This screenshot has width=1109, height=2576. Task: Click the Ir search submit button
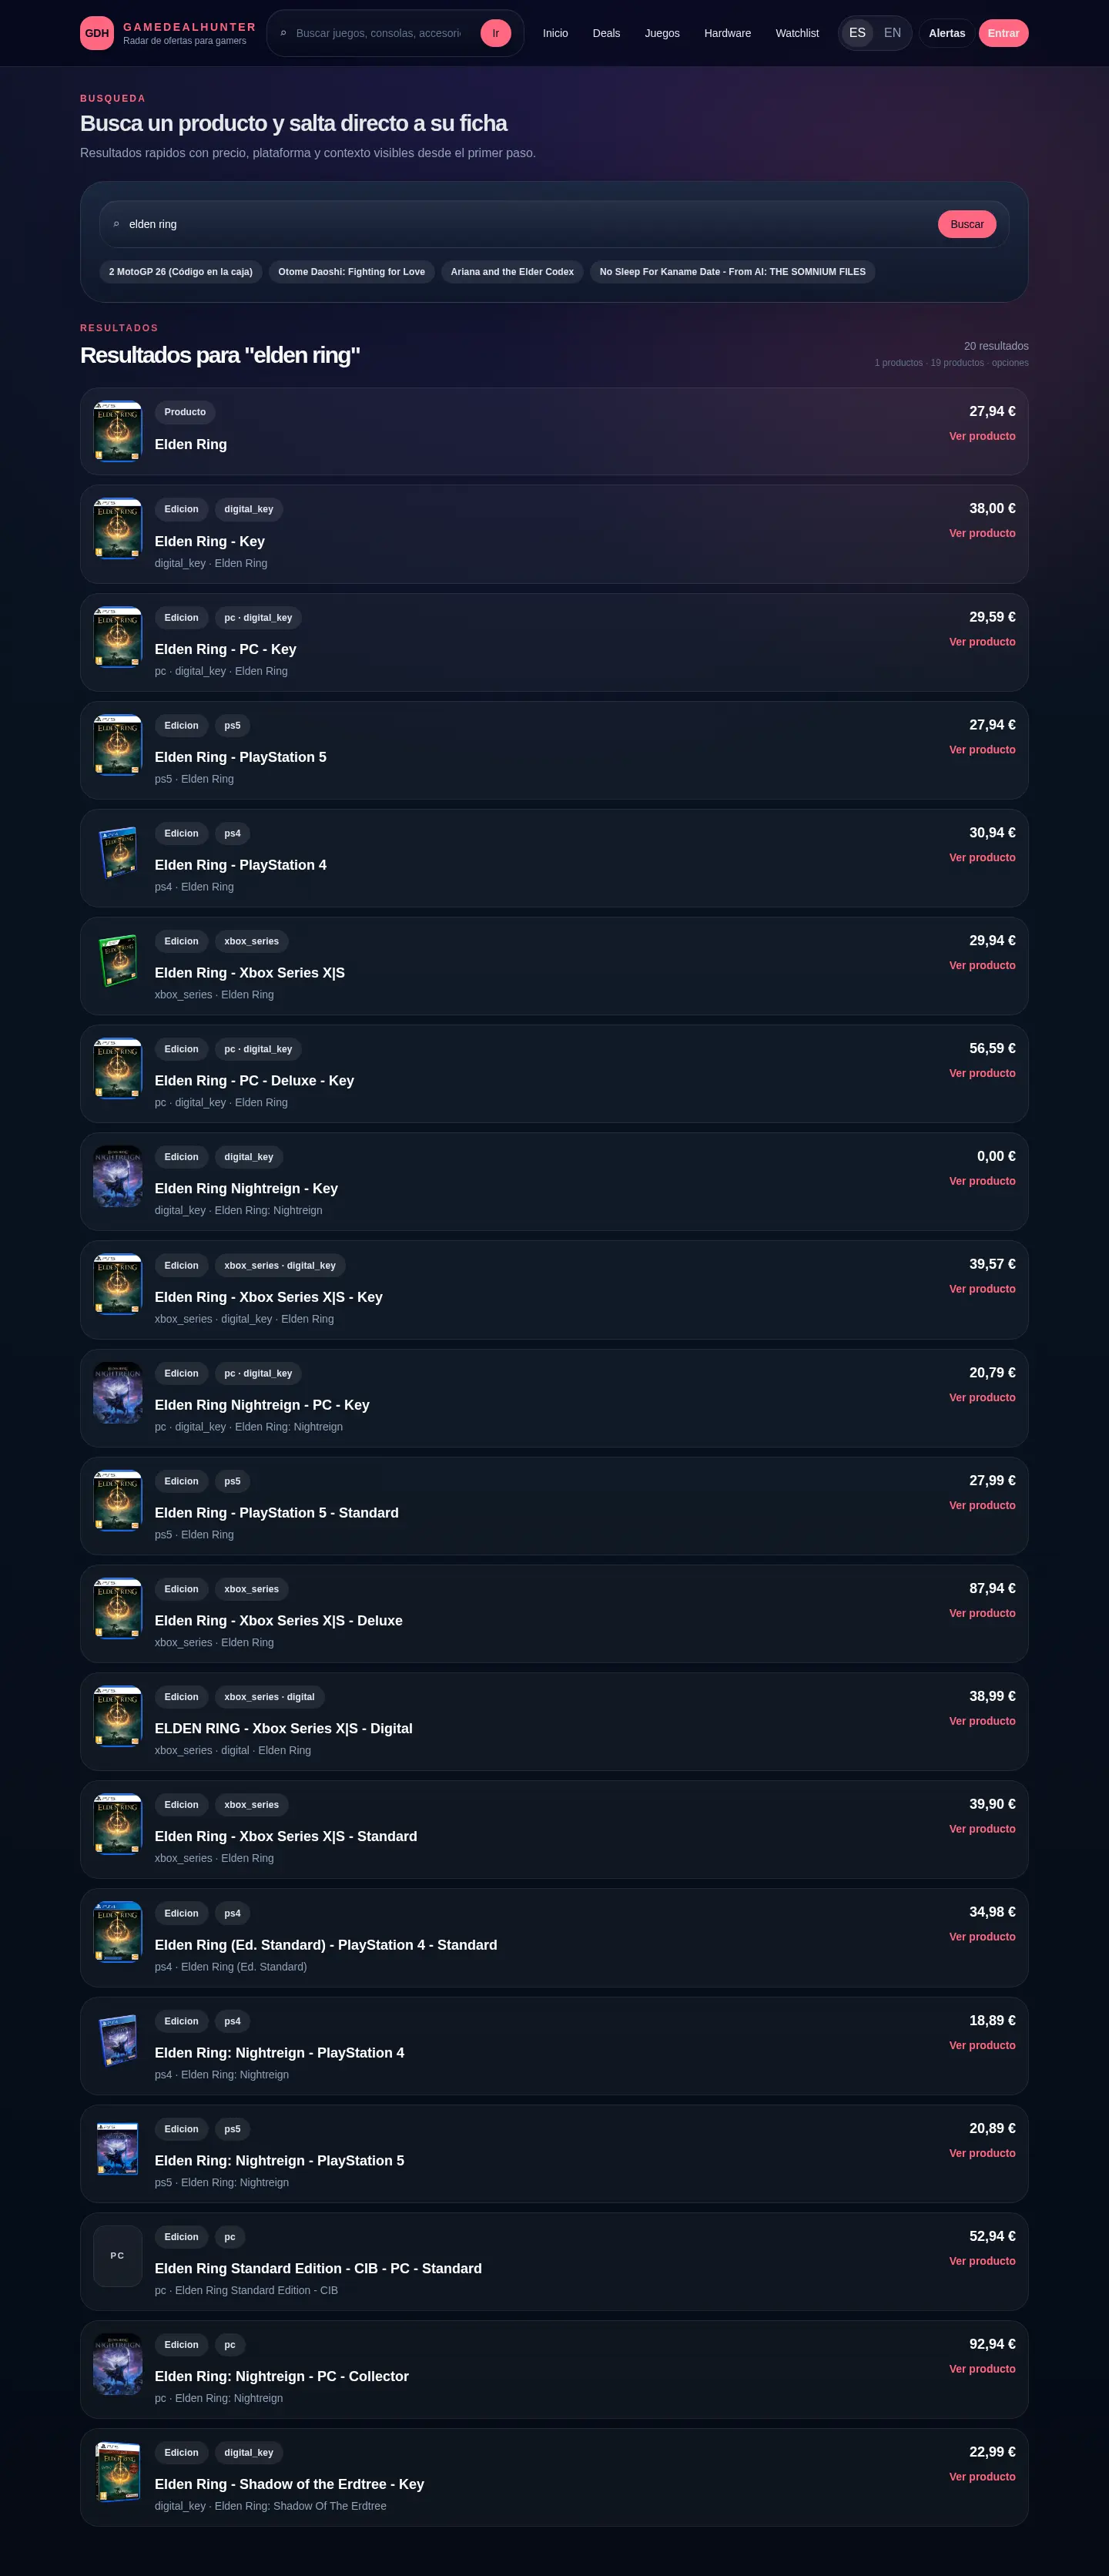[495, 33]
